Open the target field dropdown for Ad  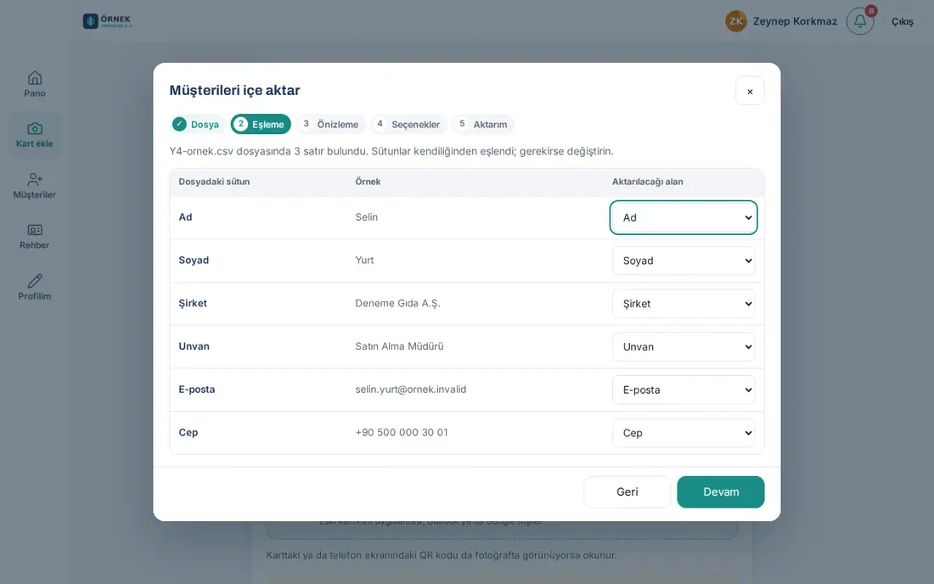[x=684, y=217]
